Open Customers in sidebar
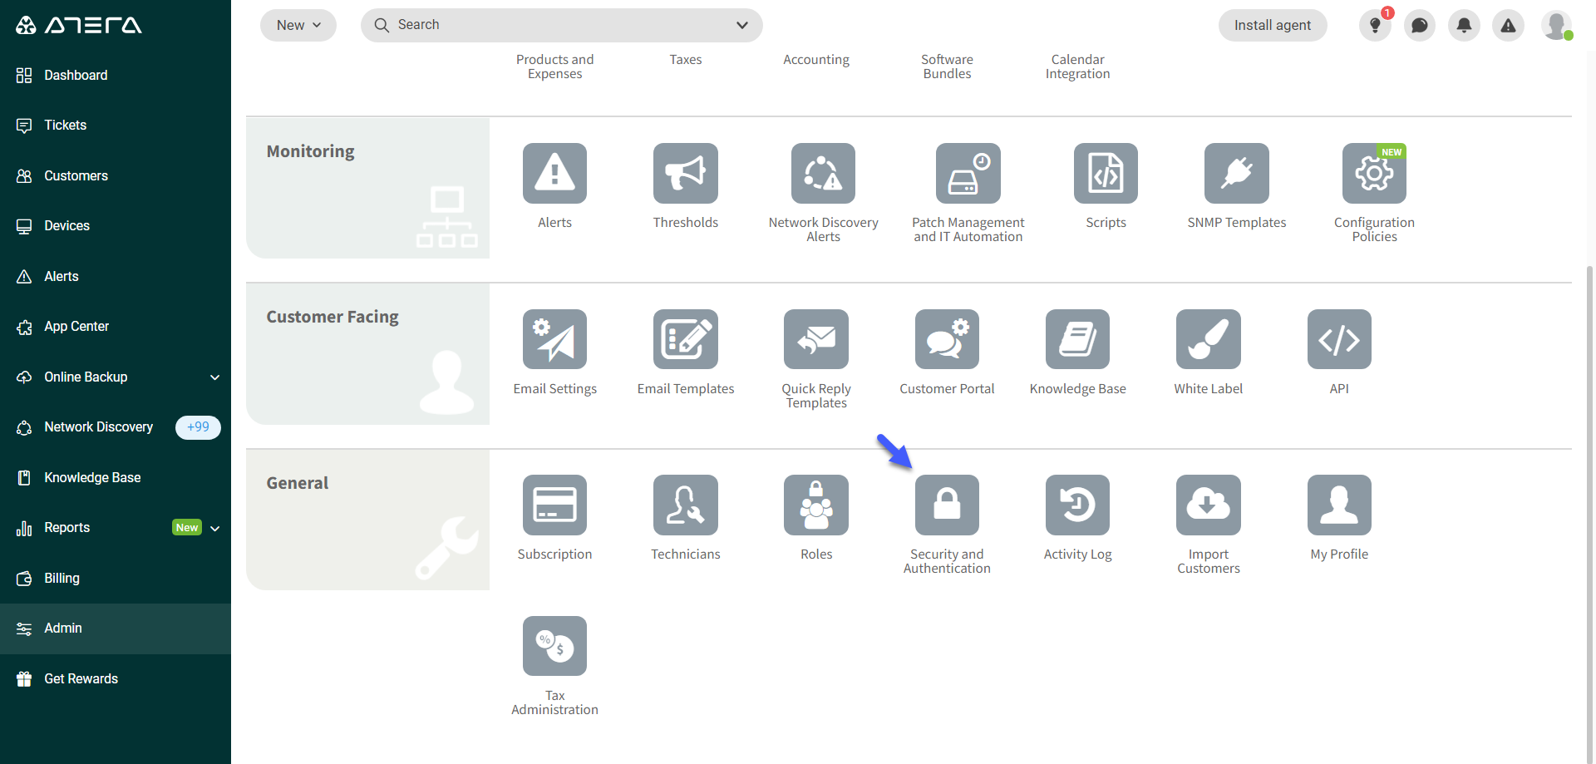 [x=116, y=175]
